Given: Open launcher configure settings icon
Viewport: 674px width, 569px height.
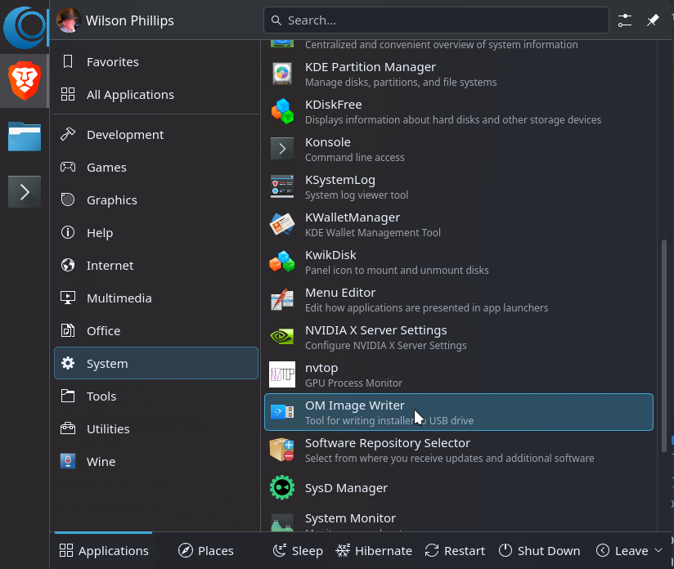Looking at the screenshot, I should point(625,20).
